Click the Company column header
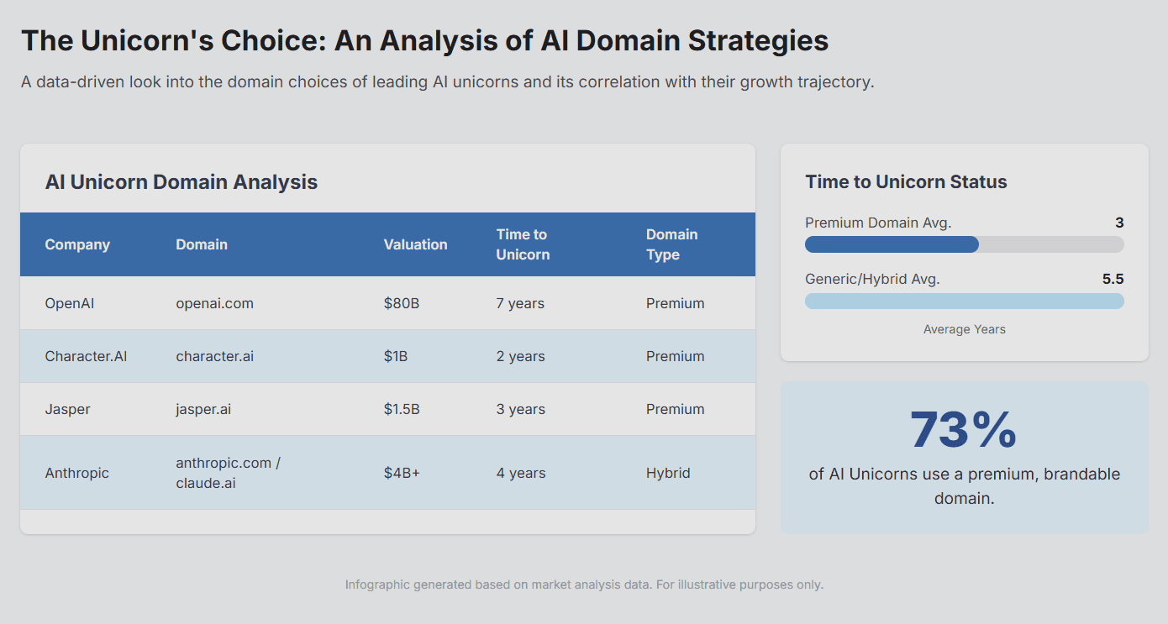The image size is (1168, 624). (x=77, y=244)
